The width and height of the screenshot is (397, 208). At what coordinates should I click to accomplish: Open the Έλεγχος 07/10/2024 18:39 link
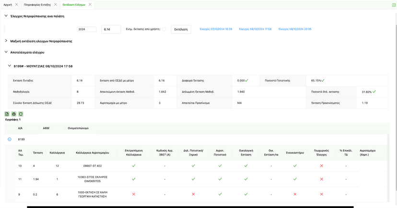tap(216, 29)
